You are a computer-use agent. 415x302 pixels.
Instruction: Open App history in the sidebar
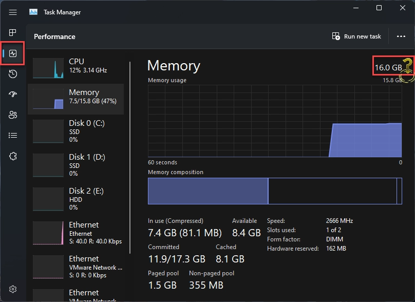12,73
